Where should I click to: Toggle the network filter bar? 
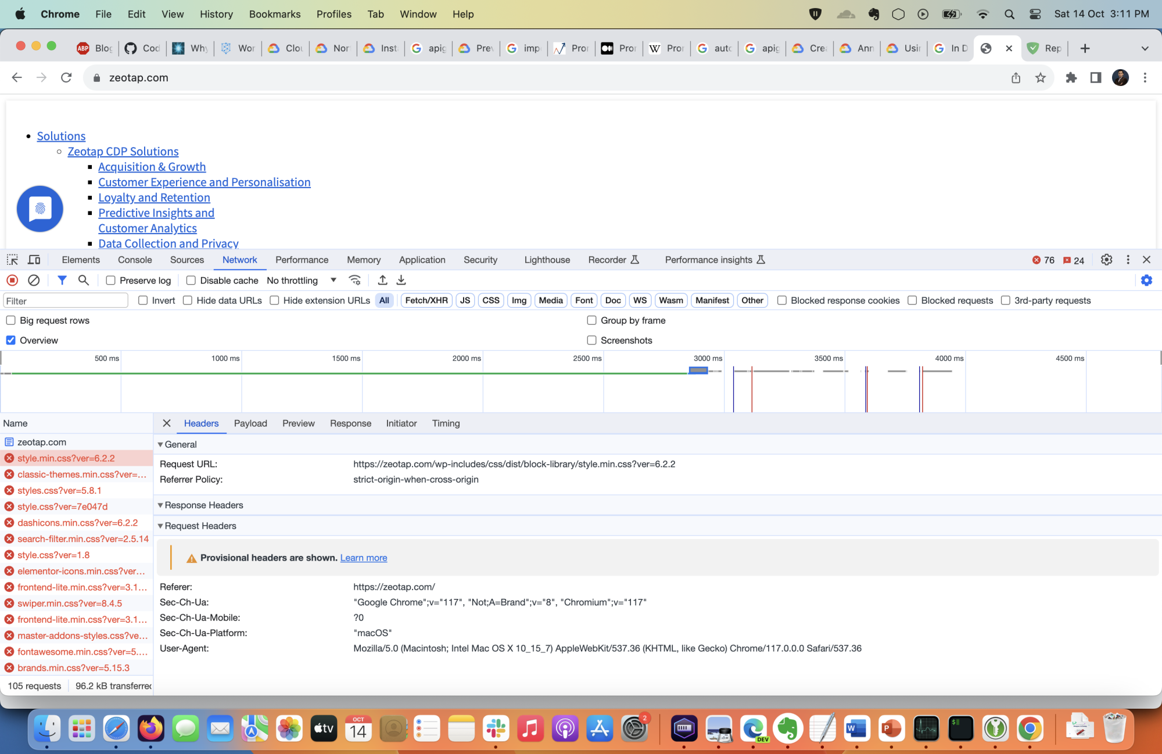pos(62,280)
